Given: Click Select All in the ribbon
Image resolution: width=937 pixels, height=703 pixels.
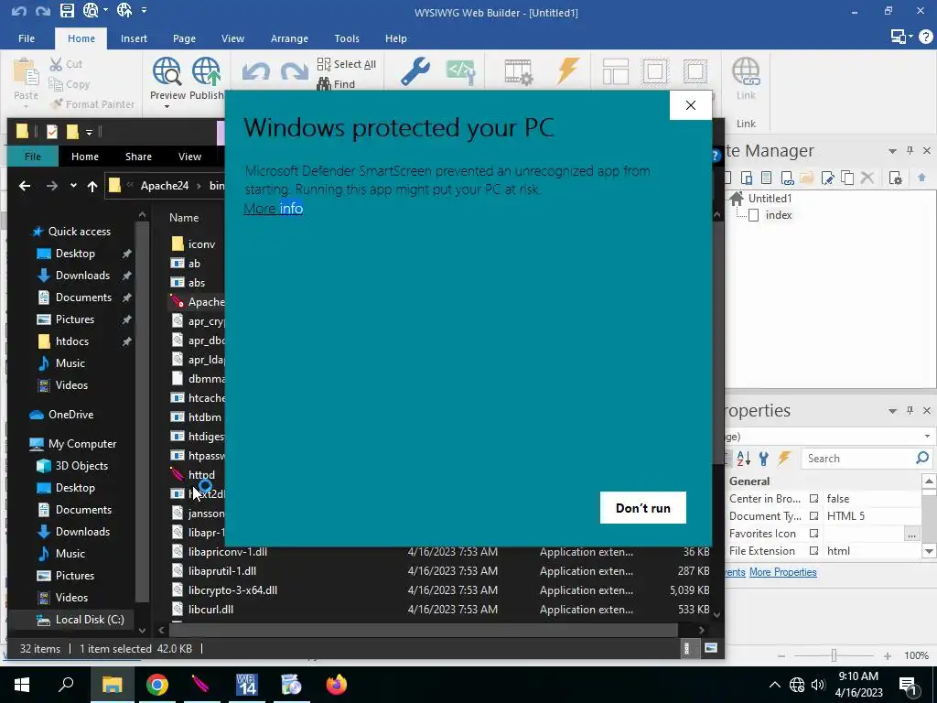Looking at the screenshot, I should (x=347, y=64).
